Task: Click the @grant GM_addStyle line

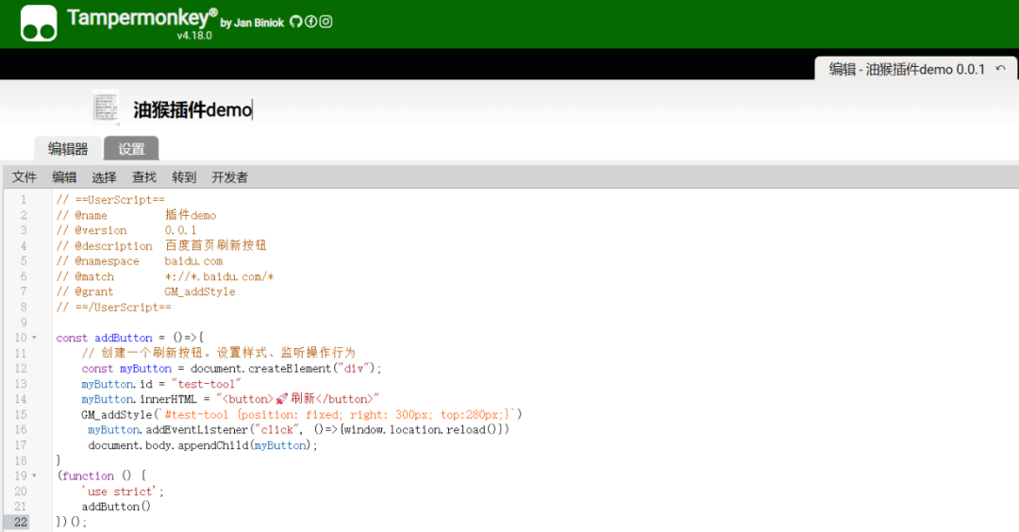Action: pyautogui.click(x=145, y=291)
